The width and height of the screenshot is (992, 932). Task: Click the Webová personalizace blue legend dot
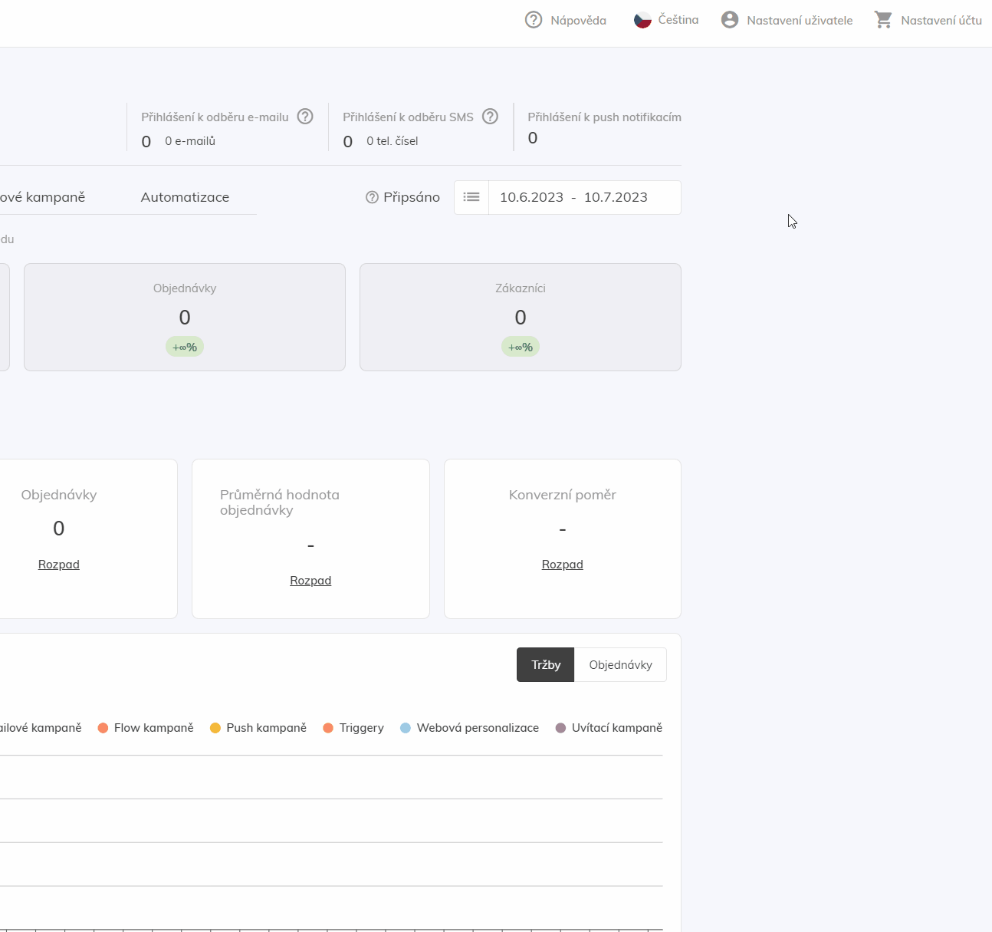(x=406, y=728)
